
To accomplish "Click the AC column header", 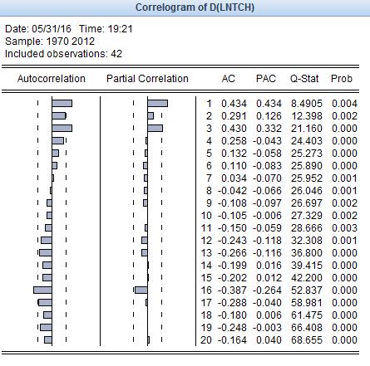I will coord(229,79).
